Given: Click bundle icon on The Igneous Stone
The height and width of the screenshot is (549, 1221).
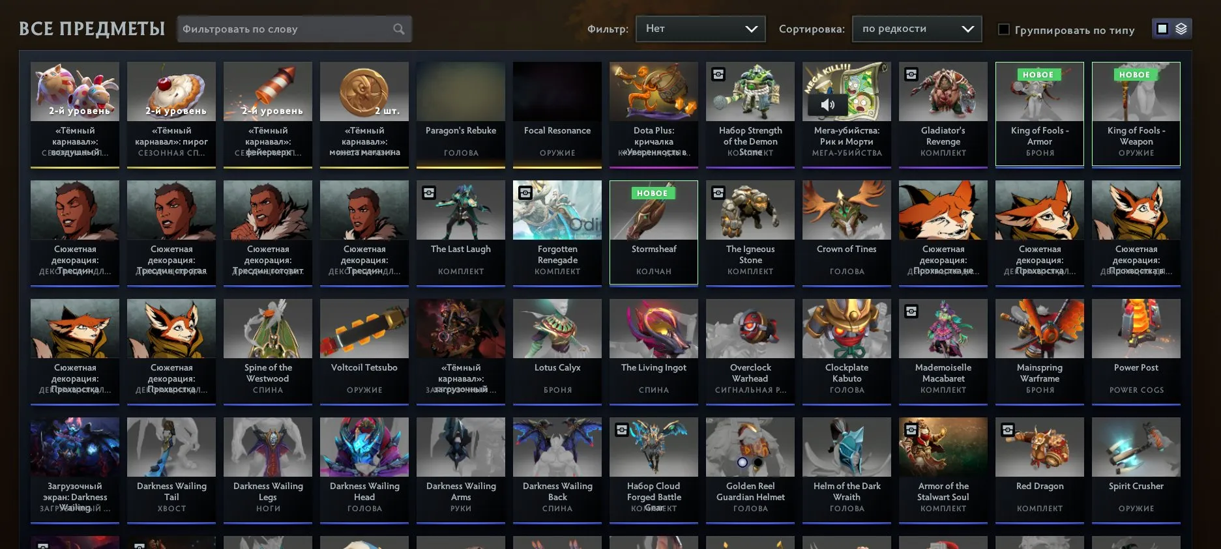Looking at the screenshot, I should pos(718,193).
